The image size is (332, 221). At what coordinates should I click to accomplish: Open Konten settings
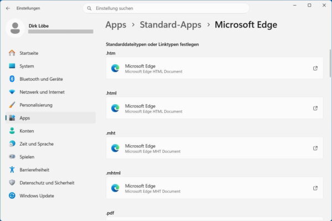[x=50, y=131]
